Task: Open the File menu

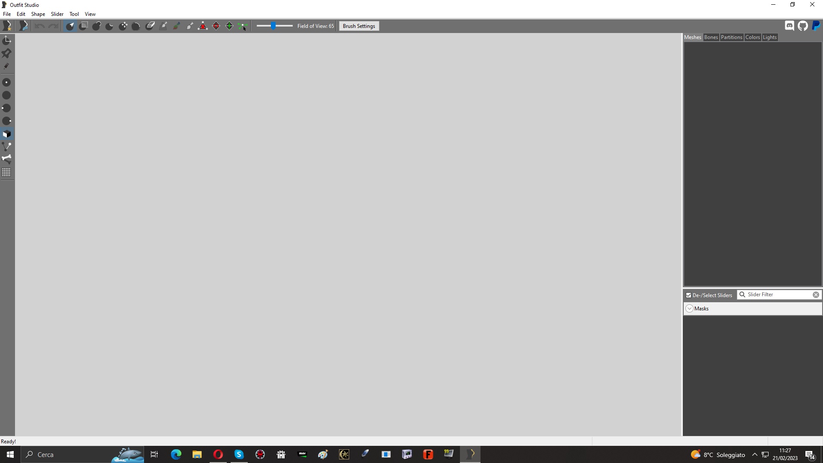Action: [x=7, y=14]
